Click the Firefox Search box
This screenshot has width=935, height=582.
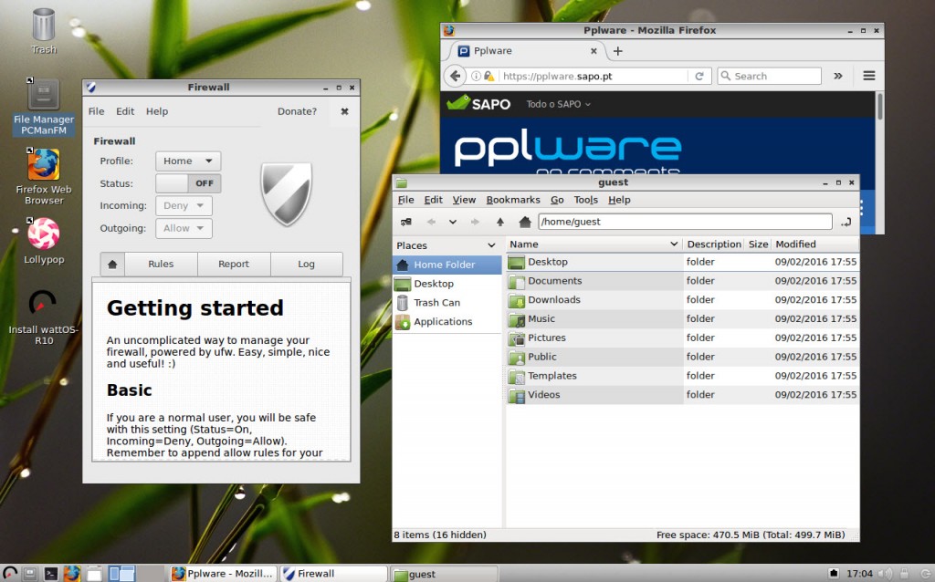(769, 77)
